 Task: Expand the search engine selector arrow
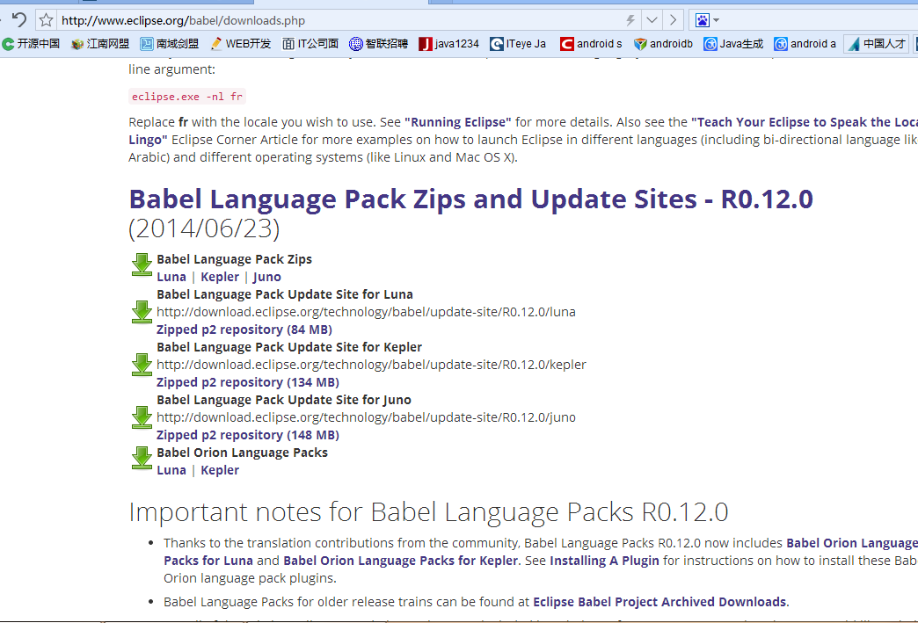[717, 20]
